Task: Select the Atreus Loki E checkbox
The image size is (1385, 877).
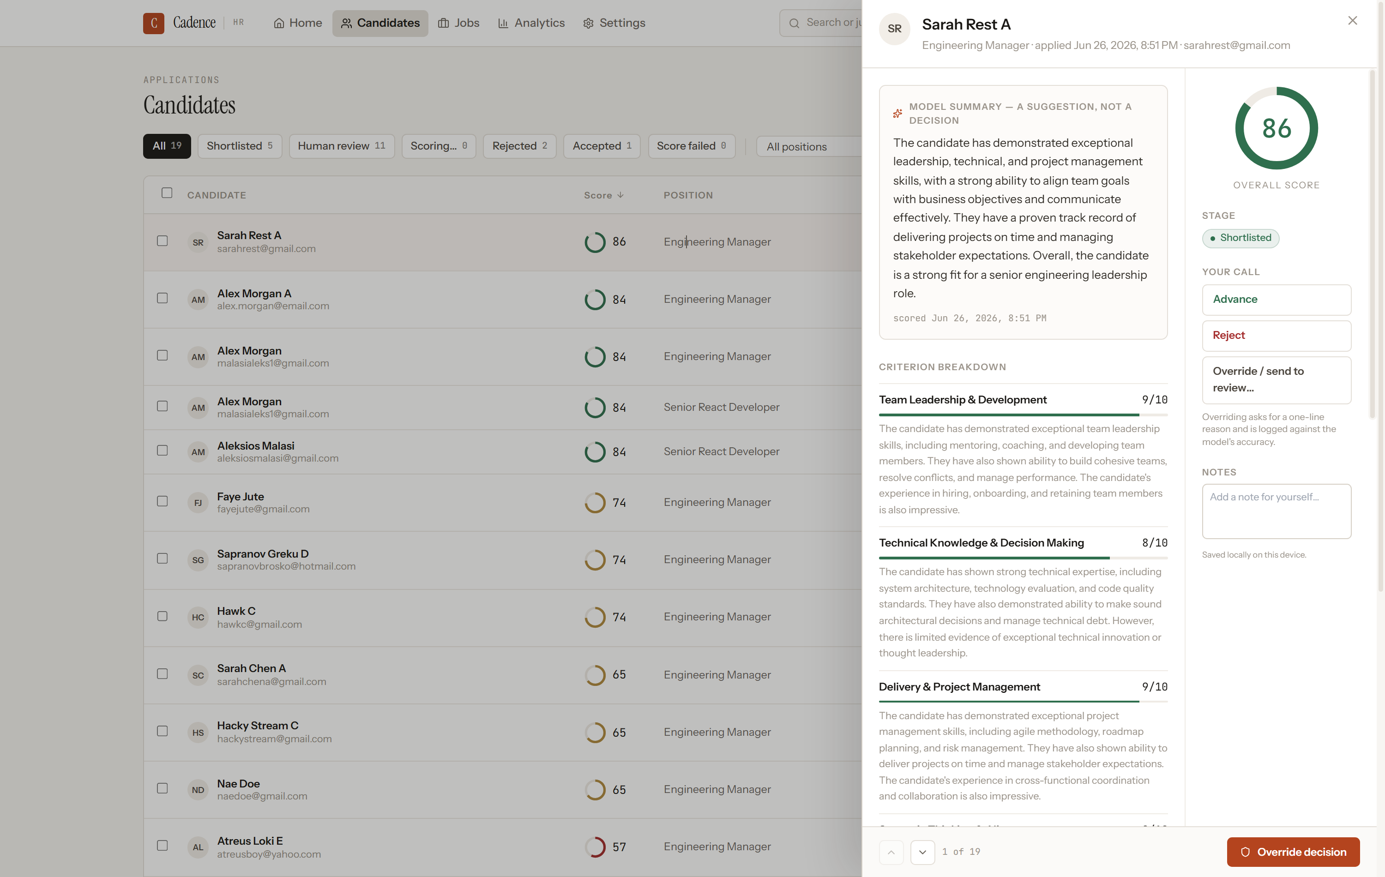Action: [x=162, y=845]
